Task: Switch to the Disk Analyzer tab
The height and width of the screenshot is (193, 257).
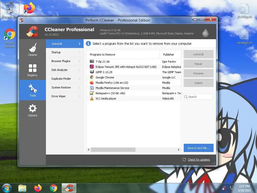Action: 65,70
